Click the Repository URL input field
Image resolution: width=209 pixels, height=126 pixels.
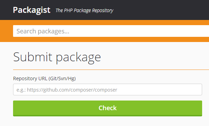pos(108,90)
